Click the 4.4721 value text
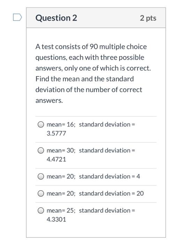This screenshot has height=244, width=192. [56, 159]
